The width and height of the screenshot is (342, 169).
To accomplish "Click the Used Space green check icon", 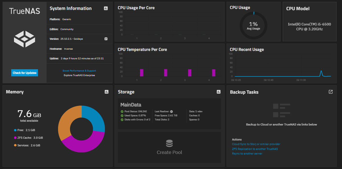I will click(122, 116).
